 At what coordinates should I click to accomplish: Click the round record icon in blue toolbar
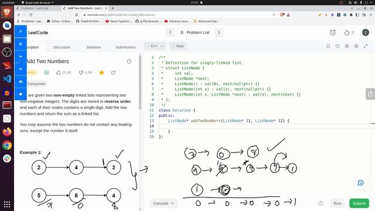(21, 94)
